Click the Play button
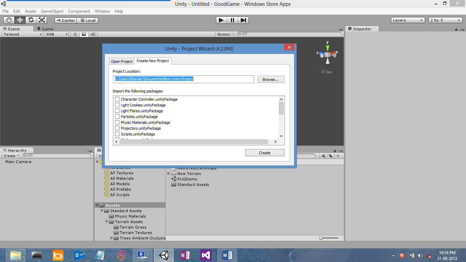 pos(221,20)
